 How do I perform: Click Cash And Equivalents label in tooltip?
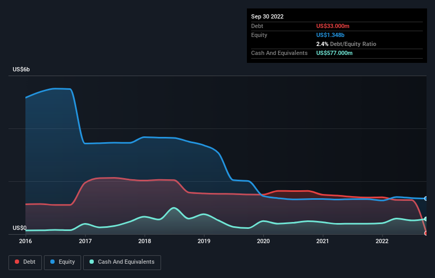[x=279, y=53]
